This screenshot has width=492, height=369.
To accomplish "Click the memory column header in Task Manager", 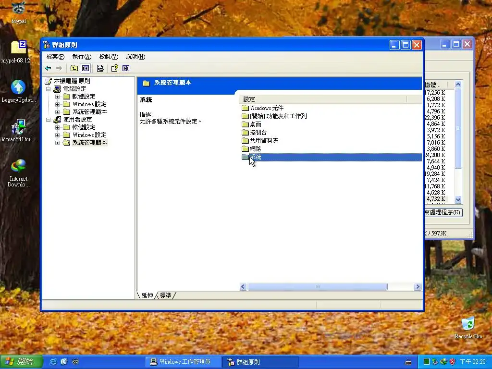I will [x=436, y=85].
